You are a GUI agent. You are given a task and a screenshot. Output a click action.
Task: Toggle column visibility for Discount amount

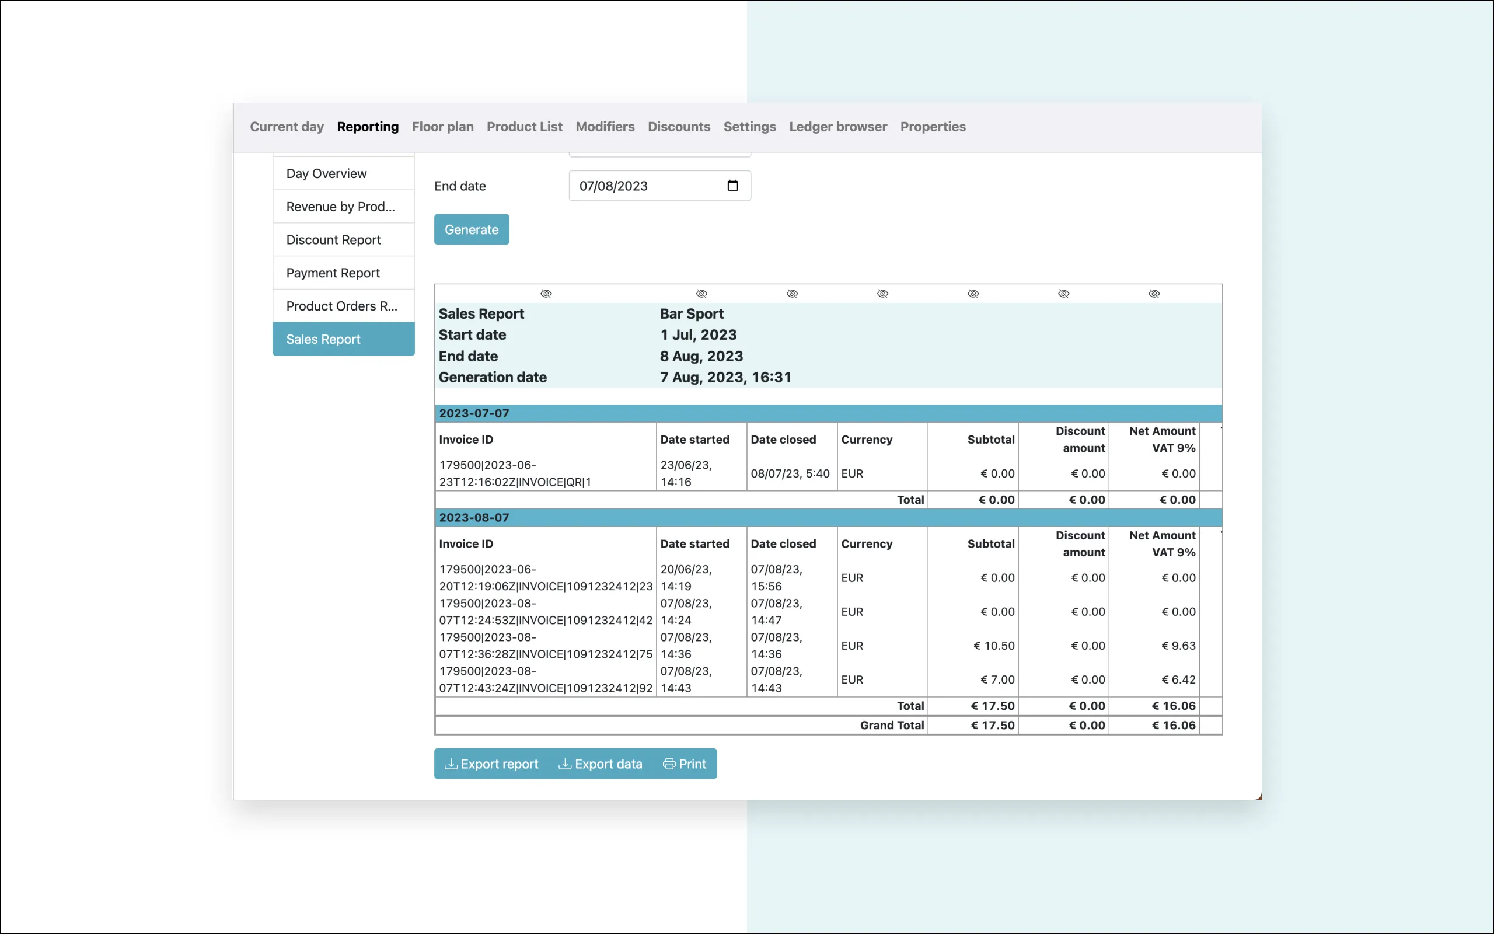click(x=1064, y=292)
